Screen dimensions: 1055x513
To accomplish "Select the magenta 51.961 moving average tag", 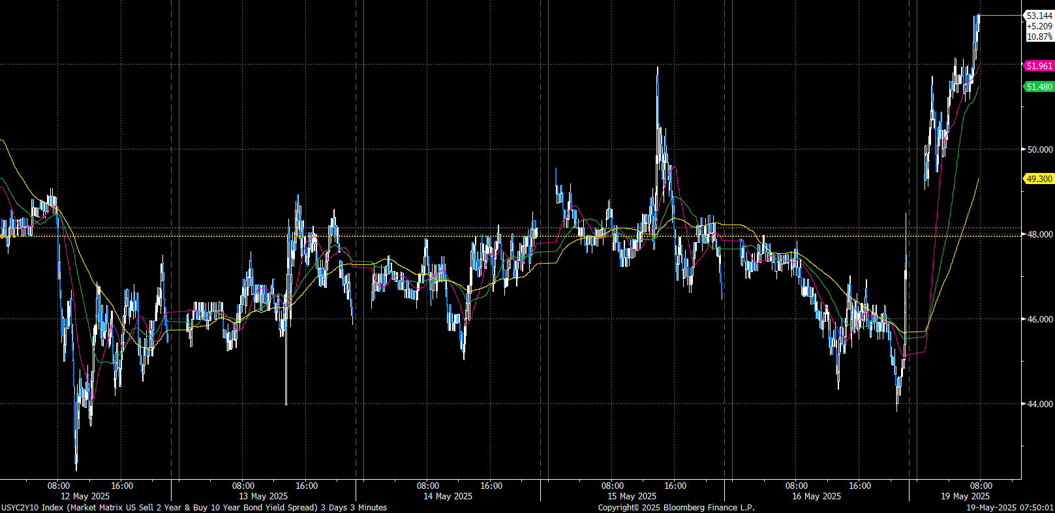I will (x=1039, y=66).
